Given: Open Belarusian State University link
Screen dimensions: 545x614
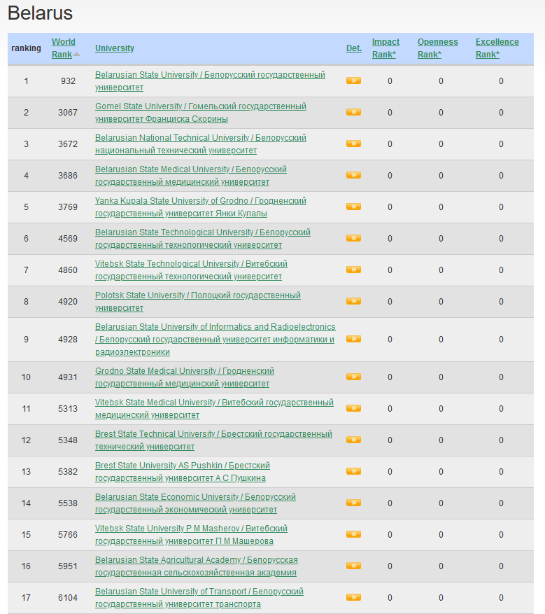Looking at the screenshot, I should 210,81.
